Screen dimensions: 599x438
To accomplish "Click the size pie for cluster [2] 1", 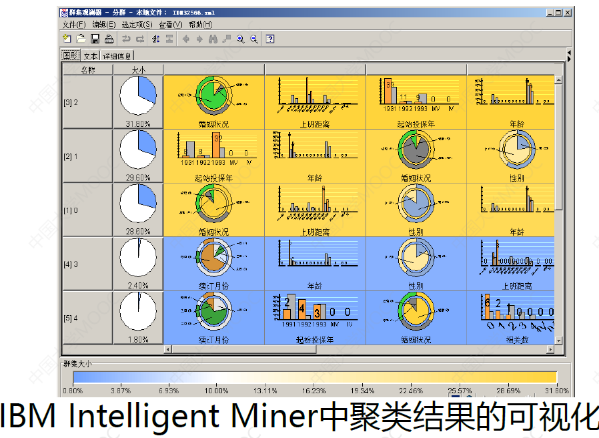I will [x=138, y=150].
